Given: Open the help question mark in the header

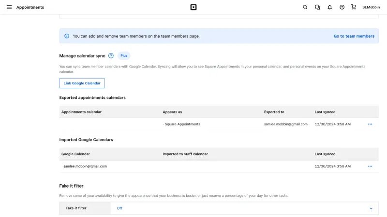Looking at the screenshot, I should [x=342, y=7].
